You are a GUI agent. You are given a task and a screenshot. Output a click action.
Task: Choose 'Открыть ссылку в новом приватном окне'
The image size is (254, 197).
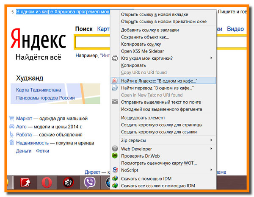tap(163, 22)
